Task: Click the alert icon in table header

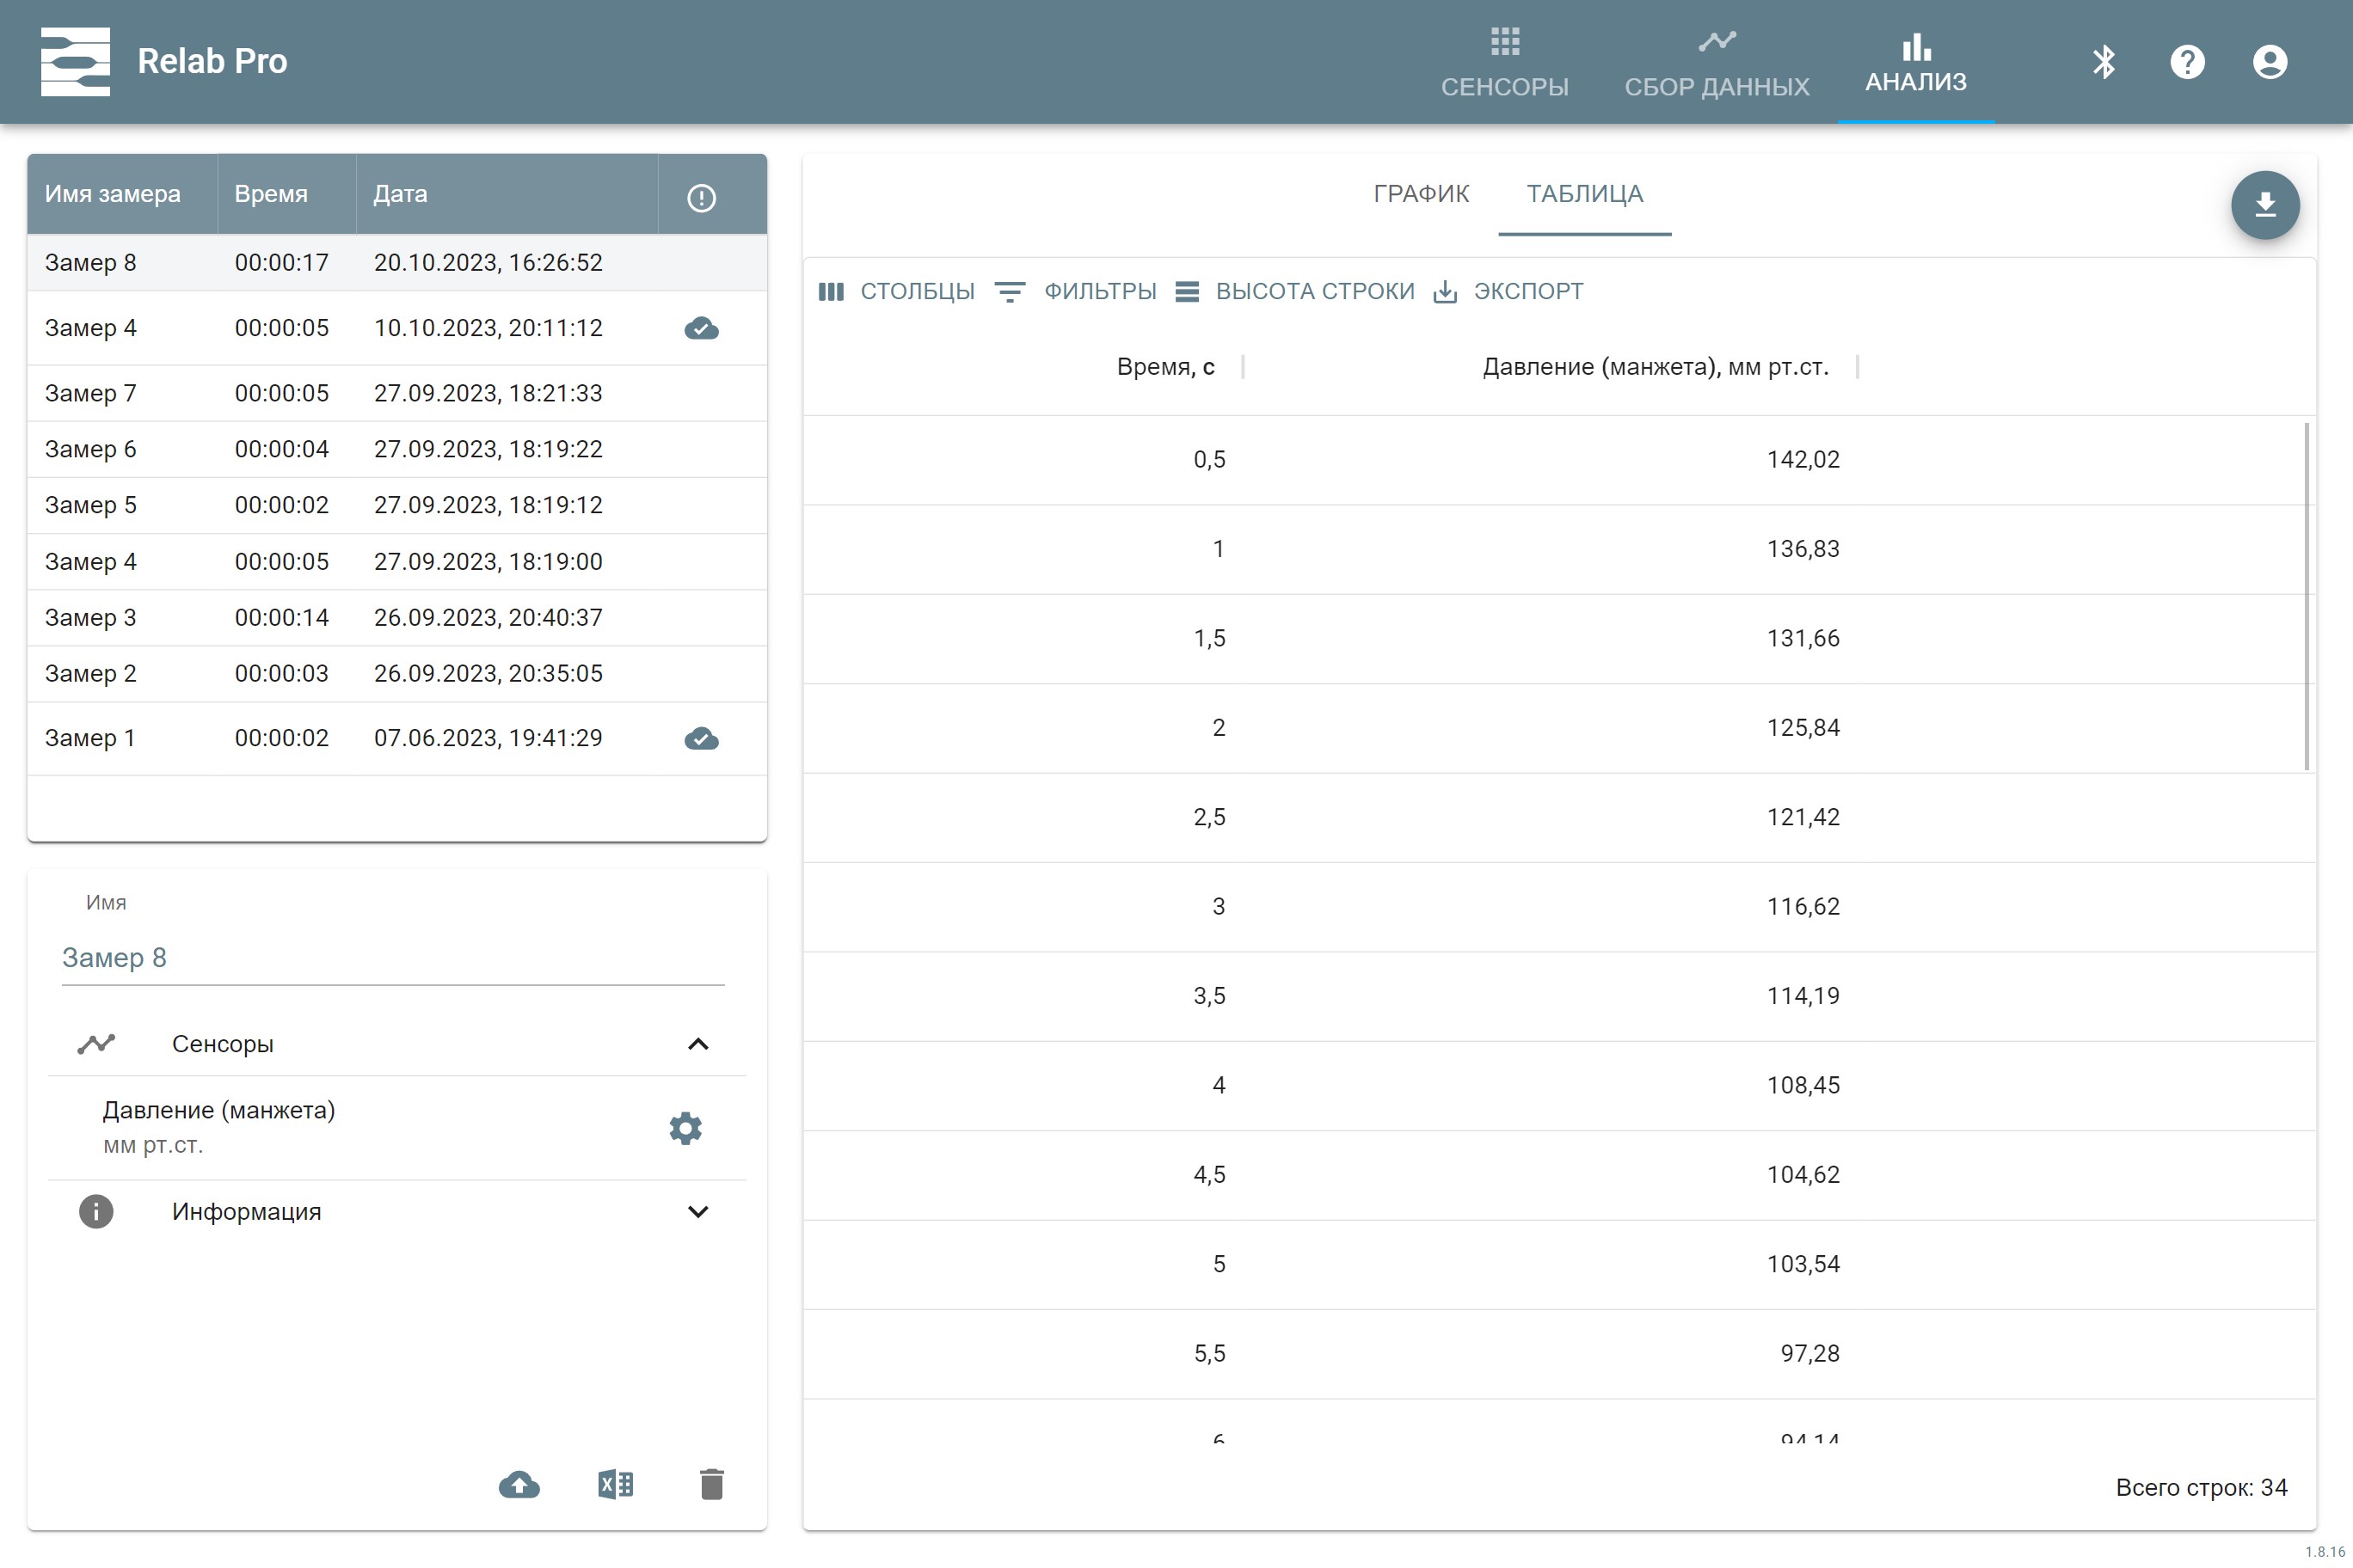Action: pyautogui.click(x=701, y=197)
